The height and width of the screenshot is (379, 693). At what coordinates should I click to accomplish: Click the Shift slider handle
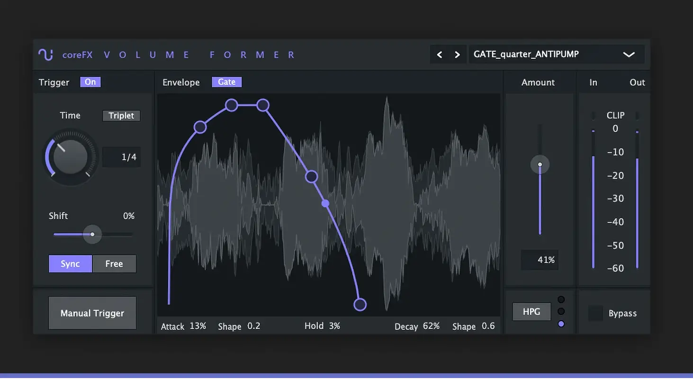coord(92,234)
